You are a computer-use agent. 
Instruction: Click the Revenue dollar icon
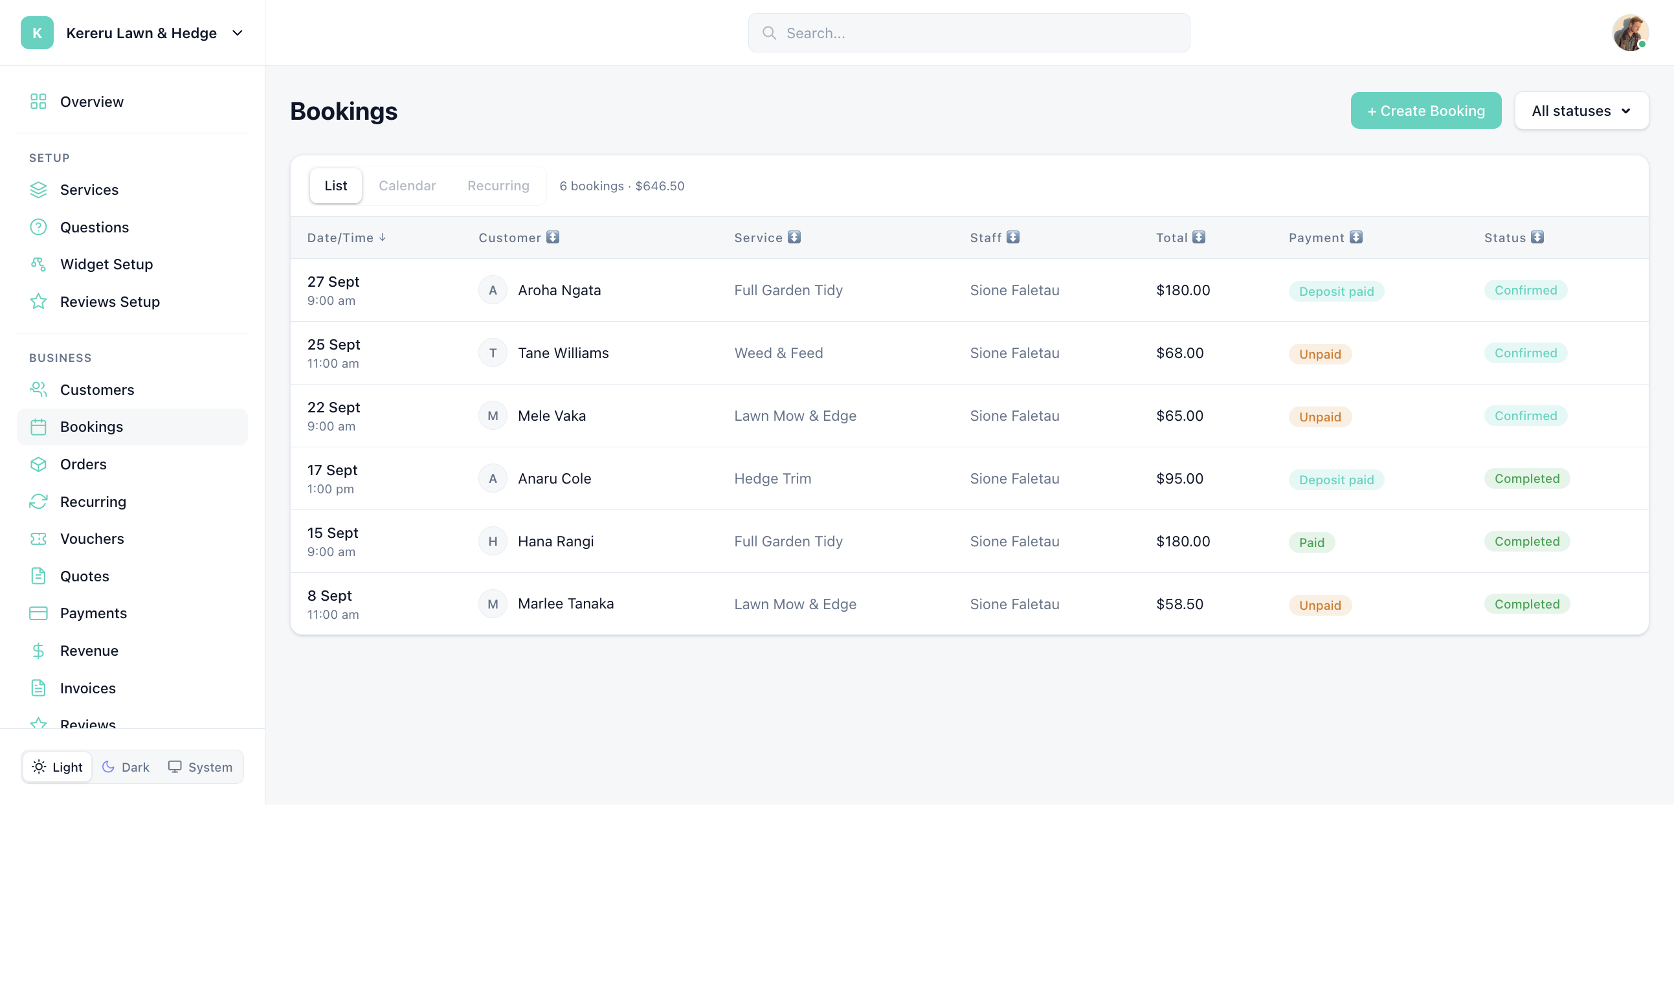39,651
